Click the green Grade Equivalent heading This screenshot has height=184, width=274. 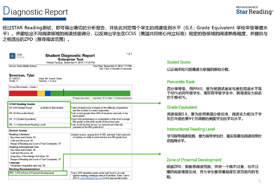click(x=182, y=107)
